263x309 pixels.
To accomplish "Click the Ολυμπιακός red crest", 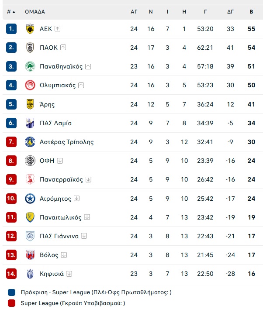I will (30, 85).
